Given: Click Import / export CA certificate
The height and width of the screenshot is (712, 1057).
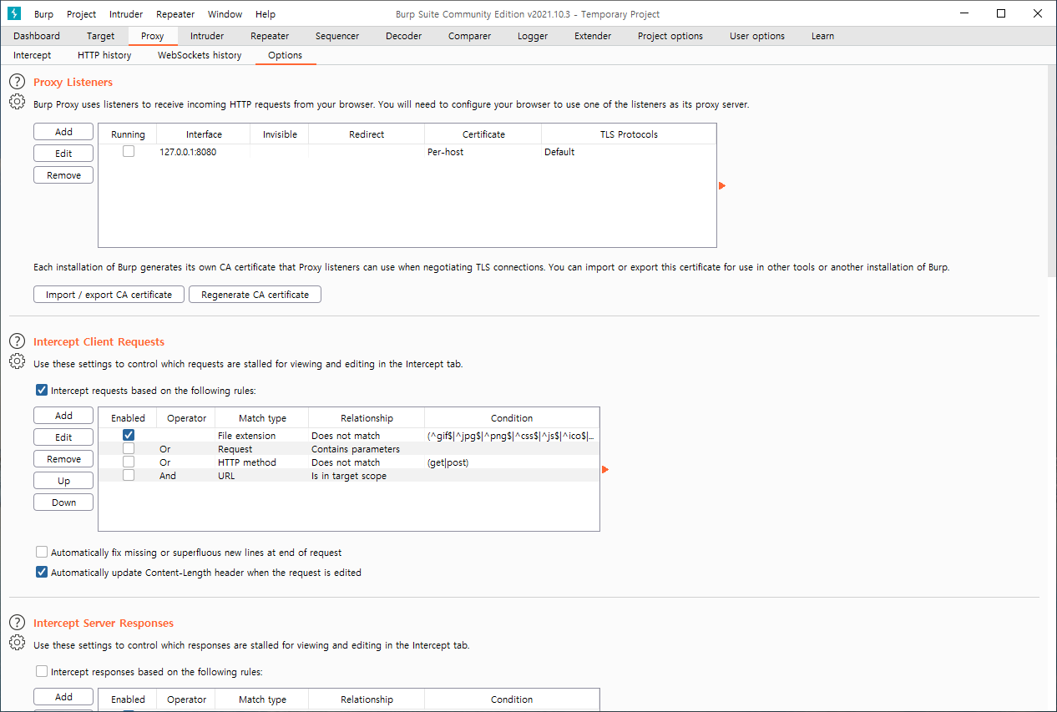Looking at the screenshot, I should pos(109,295).
